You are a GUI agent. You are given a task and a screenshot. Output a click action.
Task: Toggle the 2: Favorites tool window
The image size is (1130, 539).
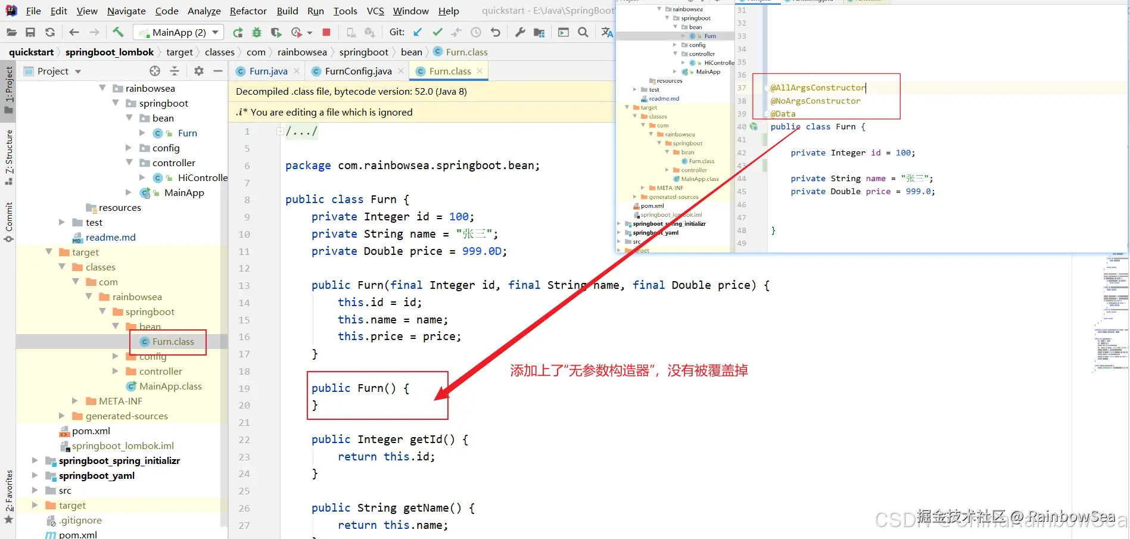pyautogui.click(x=8, y=497)
